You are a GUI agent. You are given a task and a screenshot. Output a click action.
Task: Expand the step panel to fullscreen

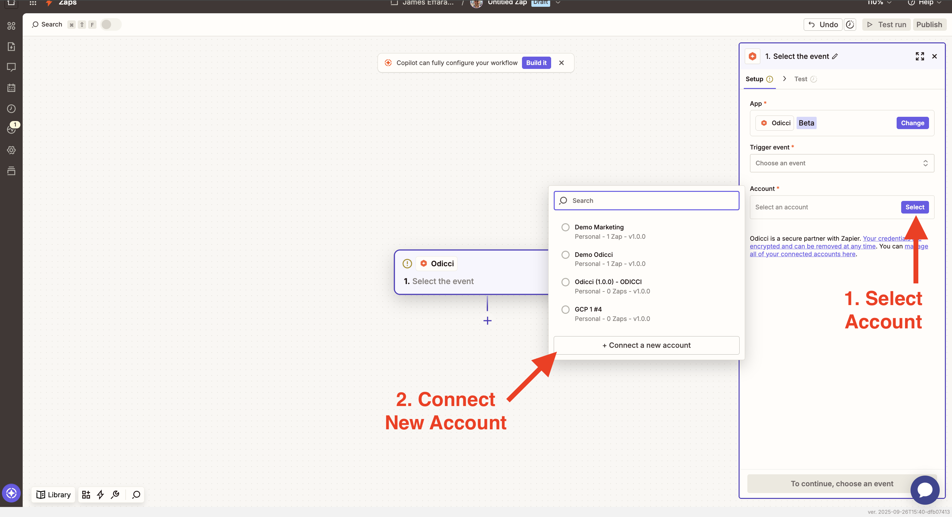click(x=920, y=57)
